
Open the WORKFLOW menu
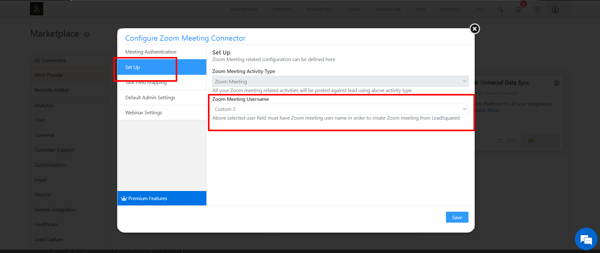pyautogui.click(x=388, y=9)
